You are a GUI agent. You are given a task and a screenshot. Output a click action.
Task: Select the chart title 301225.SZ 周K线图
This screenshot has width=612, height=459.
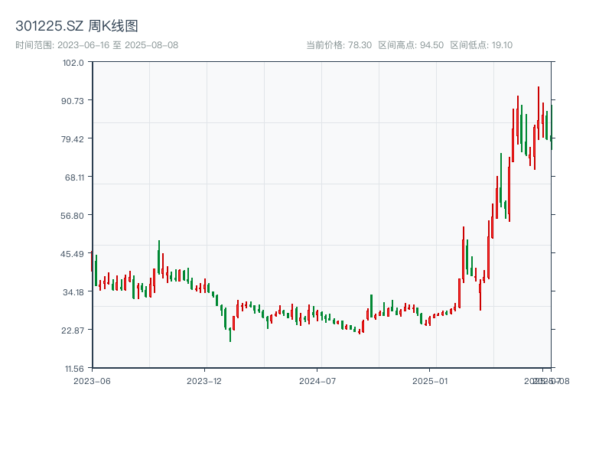coord(76,26)
